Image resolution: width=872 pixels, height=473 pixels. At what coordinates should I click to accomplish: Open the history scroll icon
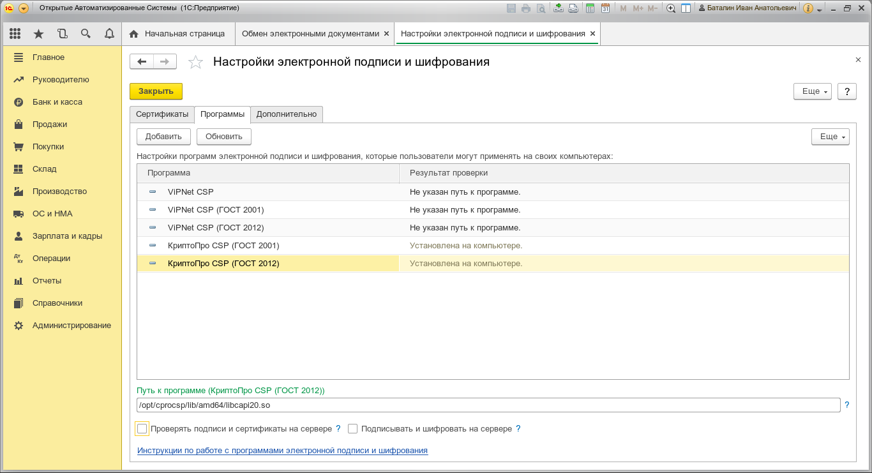pyautogui.click(x=62, y=33)
